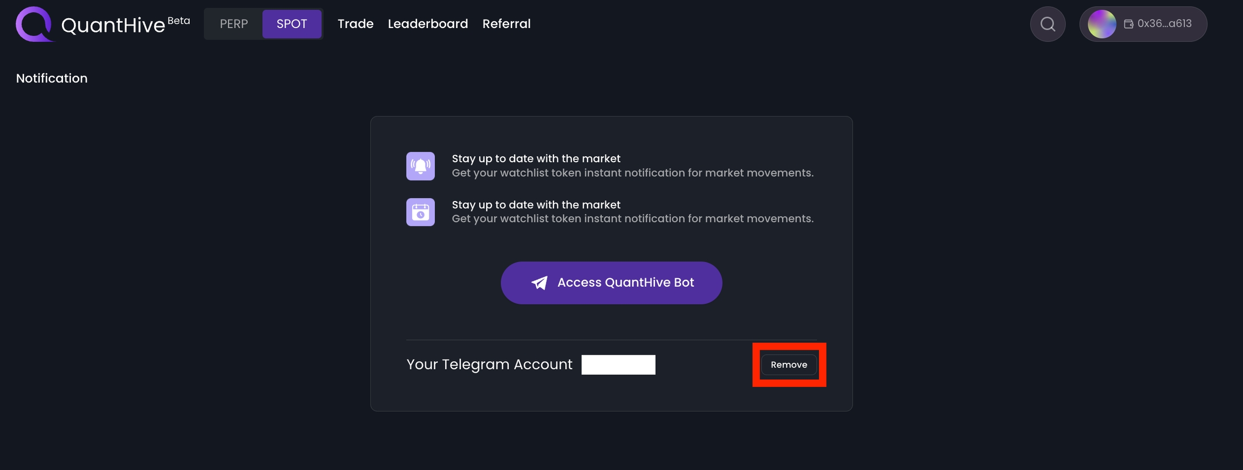
Task: Click the calendar clock icon
Action: click(x=420, y=212)
